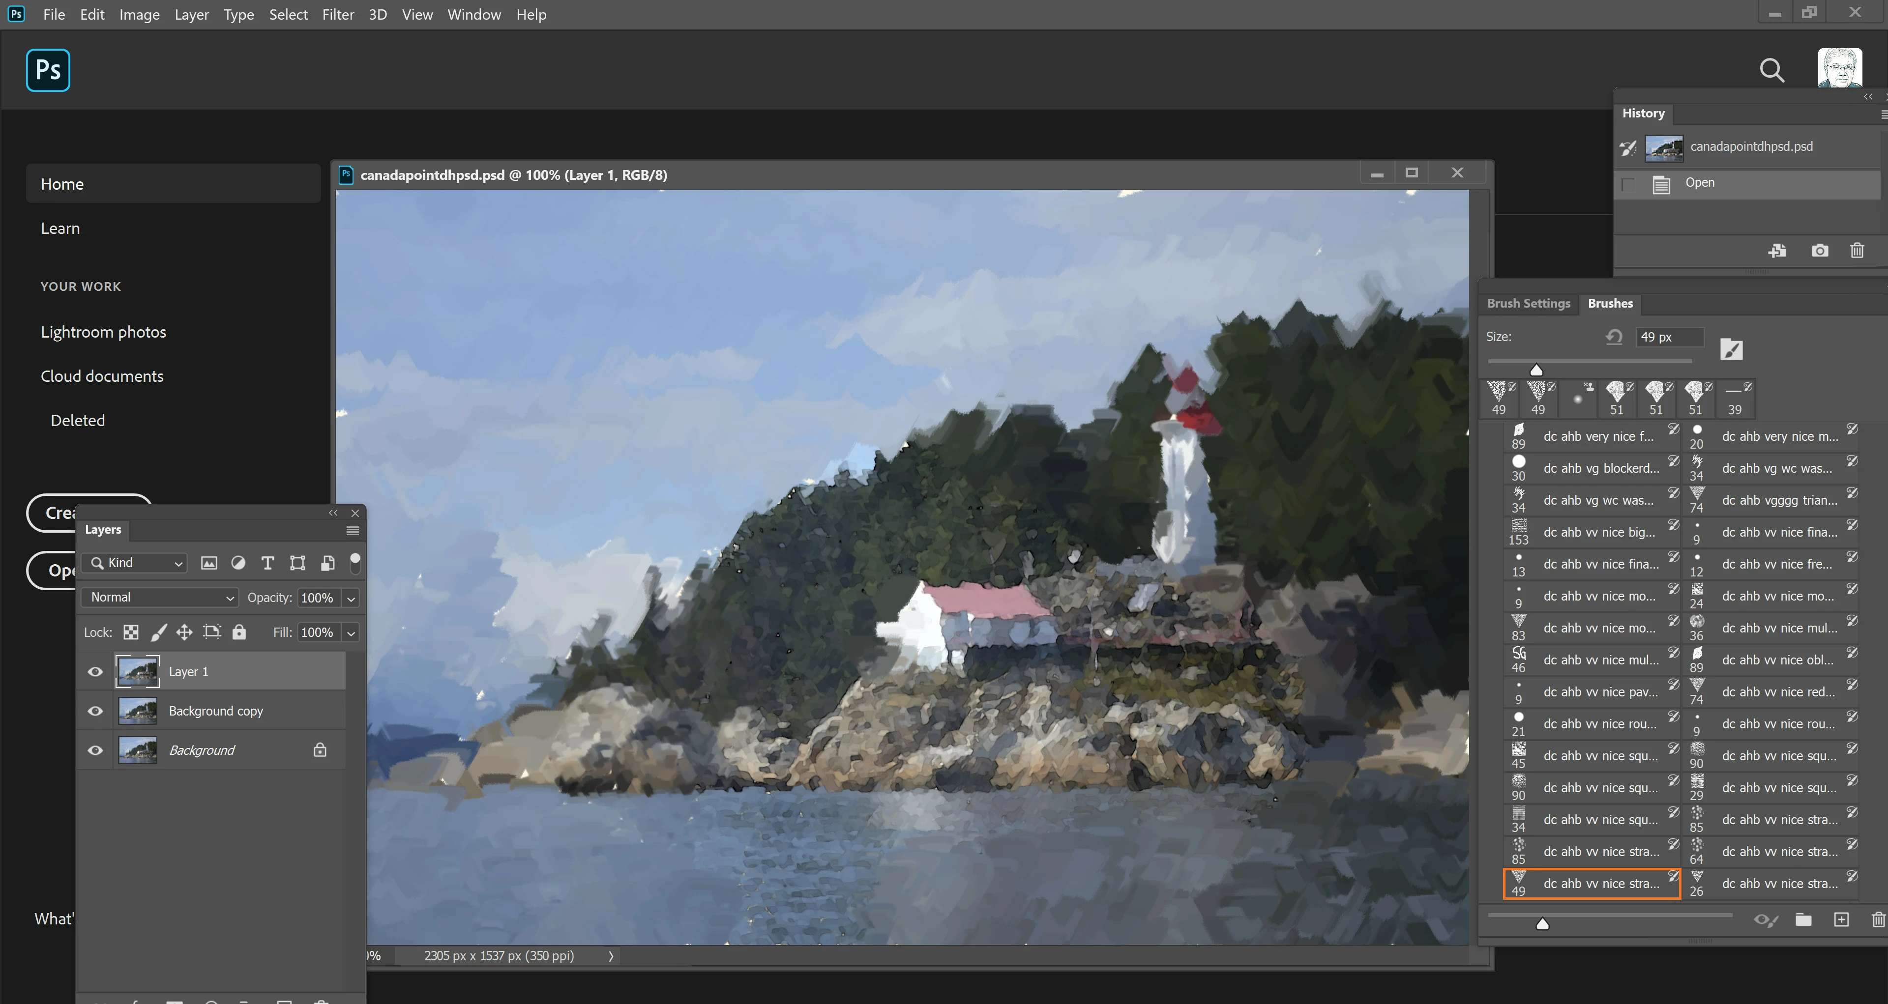Expand the Opacity slider dropdown arrow
Image resolution: width=1888 pixels, height=1004 pixels.
tap(351, 598)
